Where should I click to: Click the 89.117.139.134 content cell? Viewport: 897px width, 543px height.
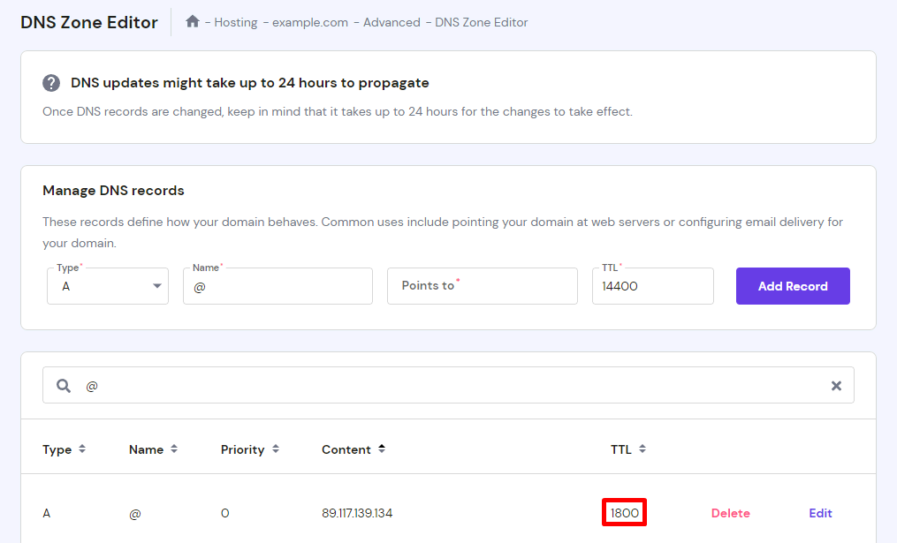coord(357,513)
